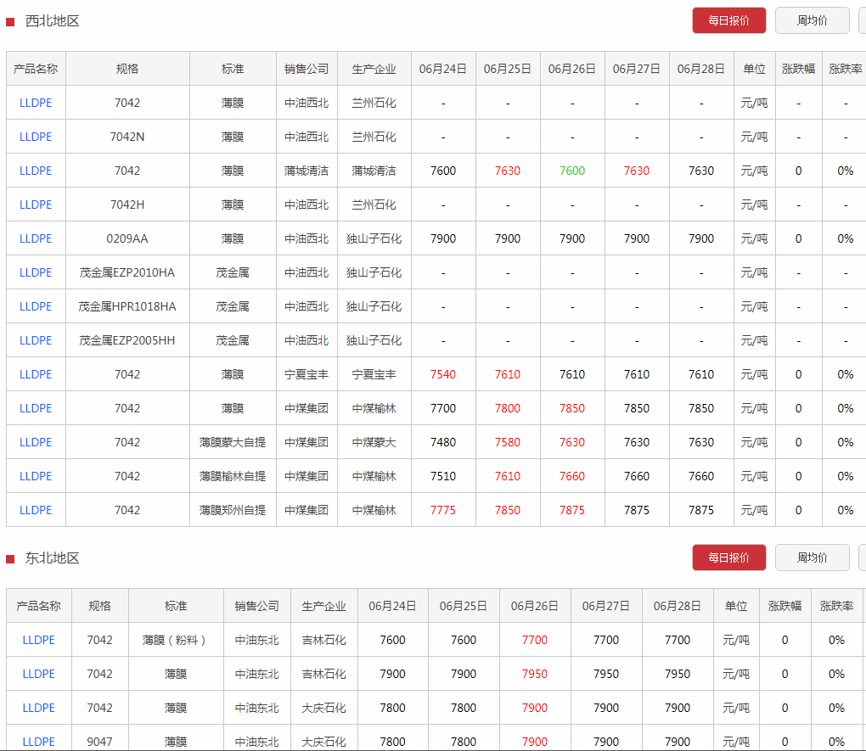Select 0209AA specification cell

[x=127, y=238]
